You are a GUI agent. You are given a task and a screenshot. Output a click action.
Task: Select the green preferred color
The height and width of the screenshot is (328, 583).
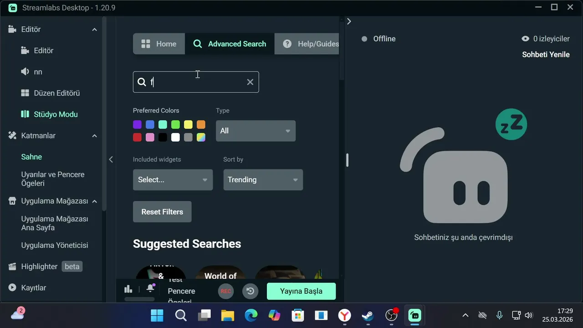(175, 125)
